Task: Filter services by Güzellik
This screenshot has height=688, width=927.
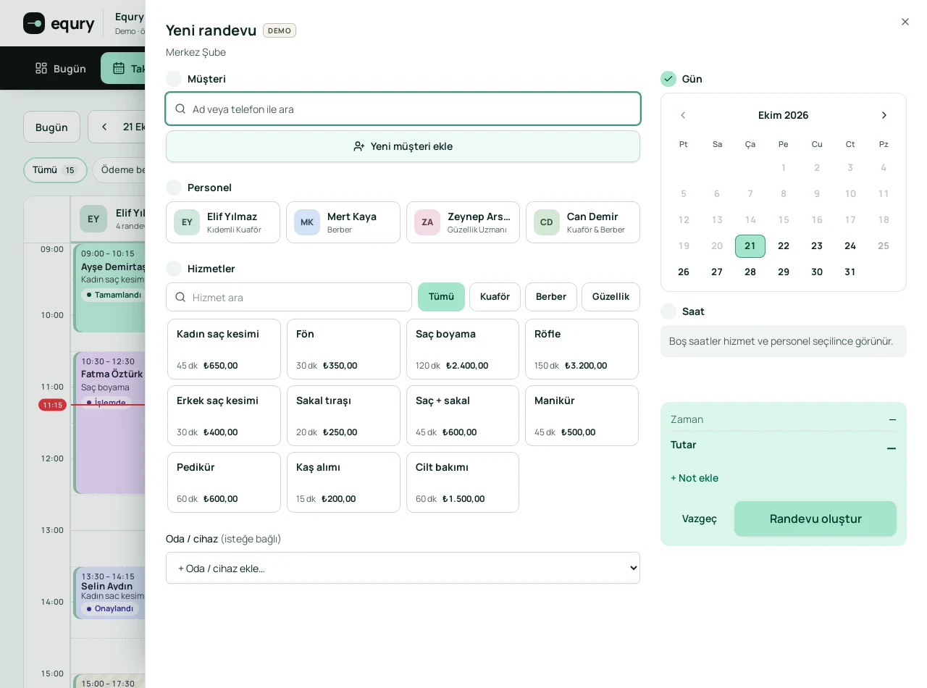Action: [x=611, y=297]
